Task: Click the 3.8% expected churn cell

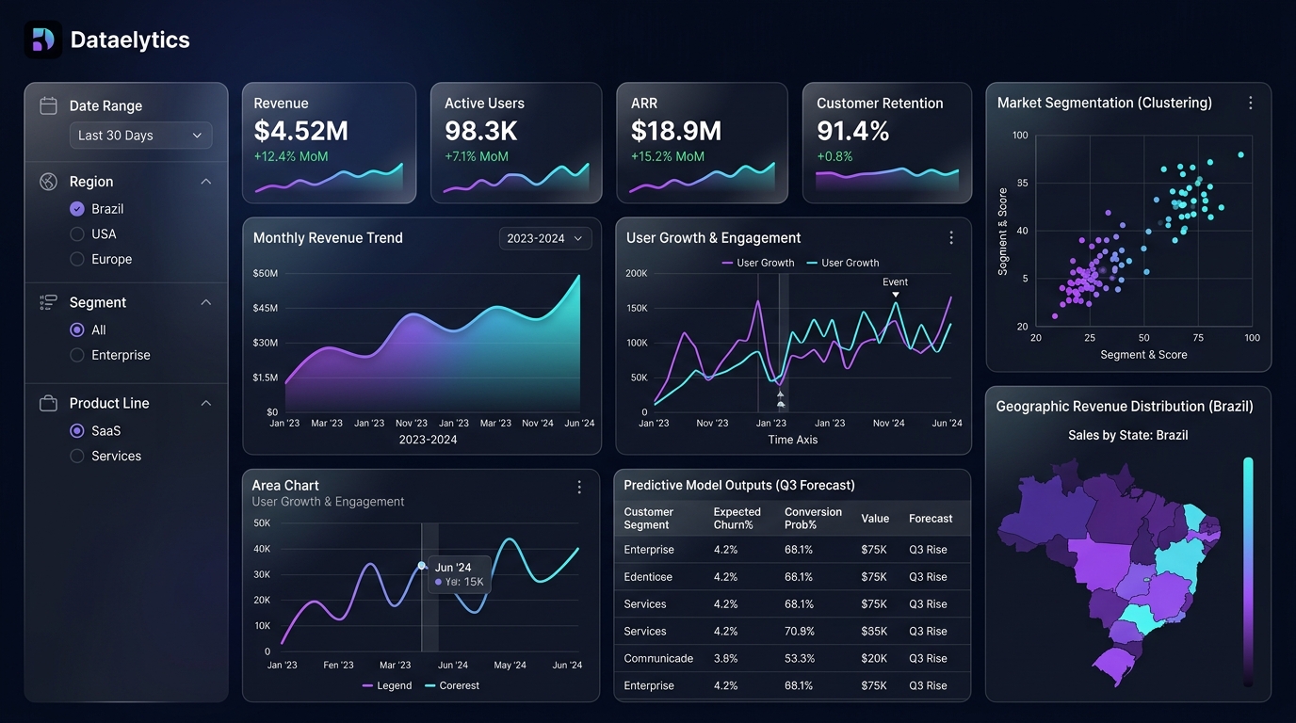Action: [x=726, y=659]
